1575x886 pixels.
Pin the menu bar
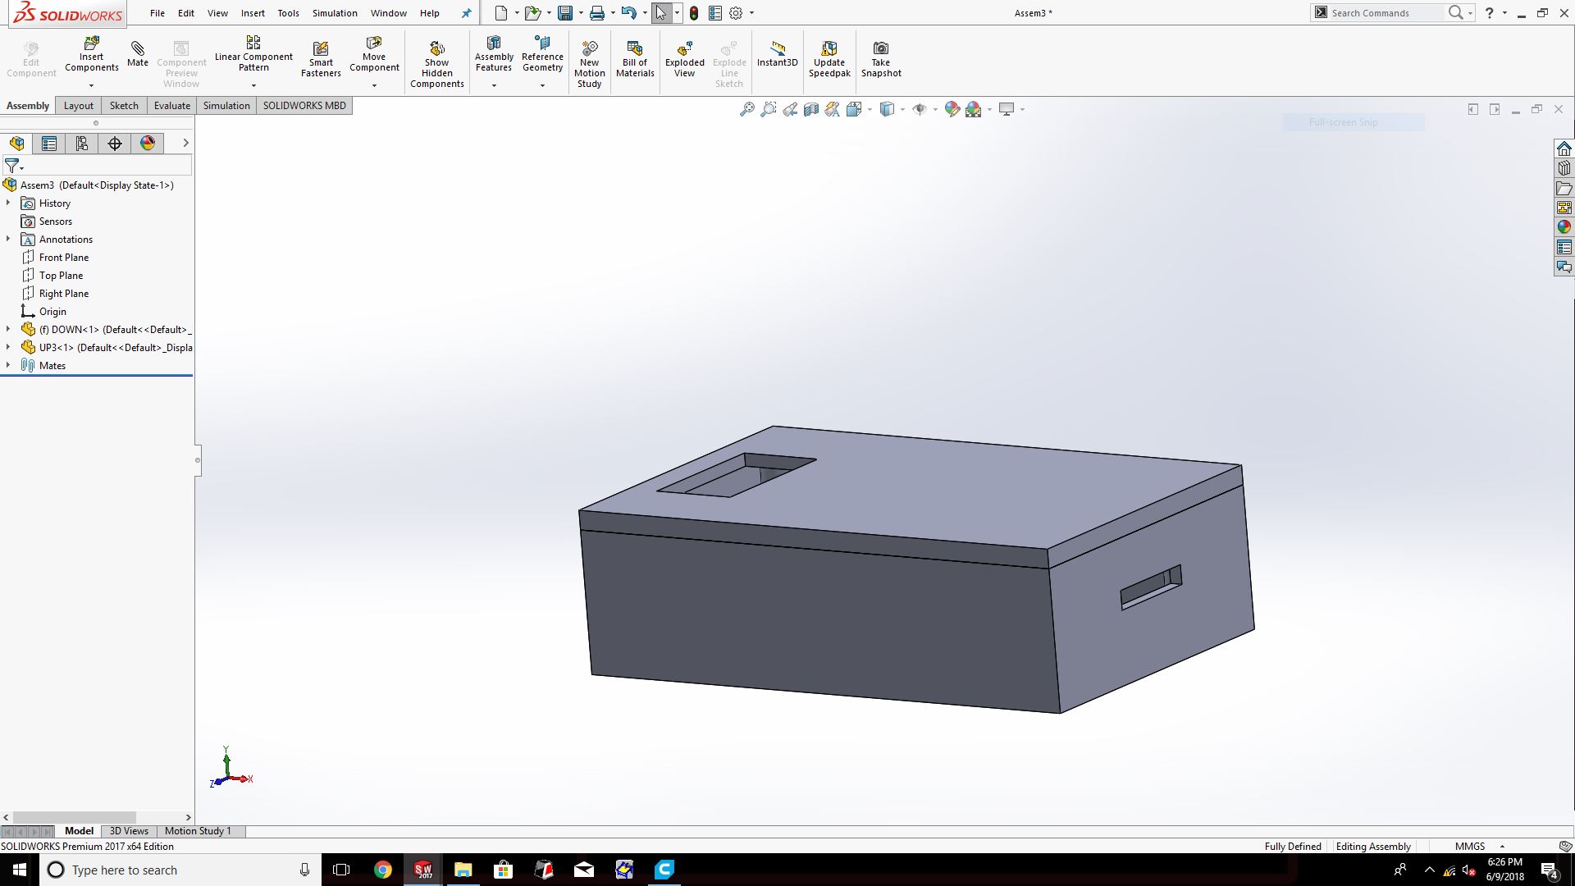(466, 13)
